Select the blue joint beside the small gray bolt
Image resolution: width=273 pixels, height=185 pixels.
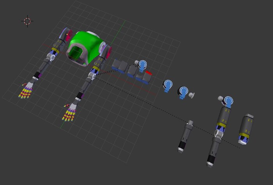coord(183,92)
